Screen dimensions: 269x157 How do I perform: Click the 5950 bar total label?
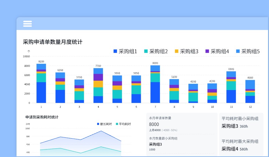pos(136,73)
